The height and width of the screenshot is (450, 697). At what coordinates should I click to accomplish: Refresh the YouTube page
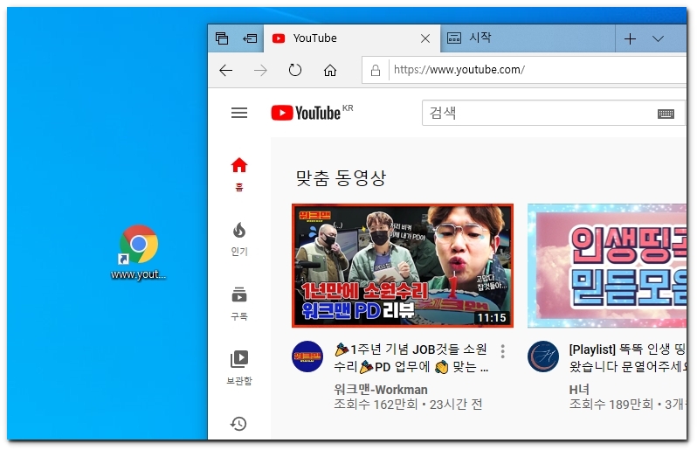295,70
